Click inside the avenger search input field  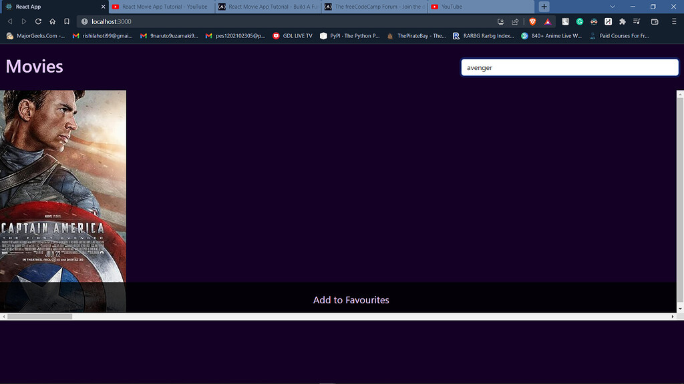(x=569, y=67)
